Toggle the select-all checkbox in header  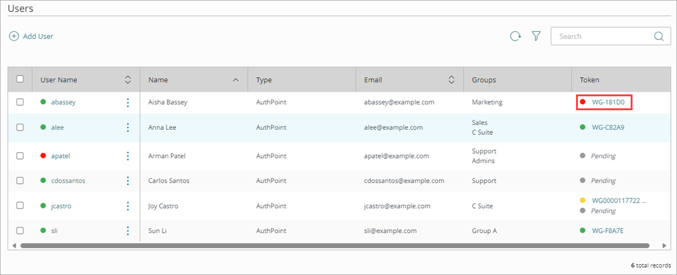tap(20, 79)
